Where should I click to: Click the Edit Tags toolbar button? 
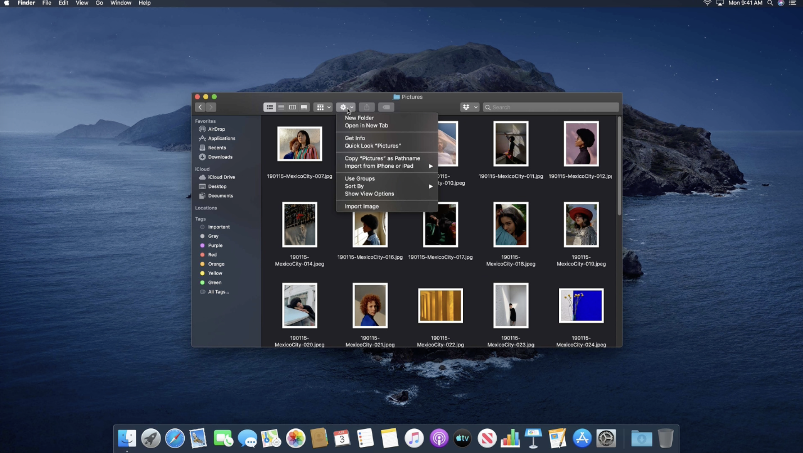coord(386,107)
